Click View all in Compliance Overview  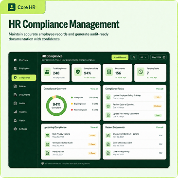94,89
